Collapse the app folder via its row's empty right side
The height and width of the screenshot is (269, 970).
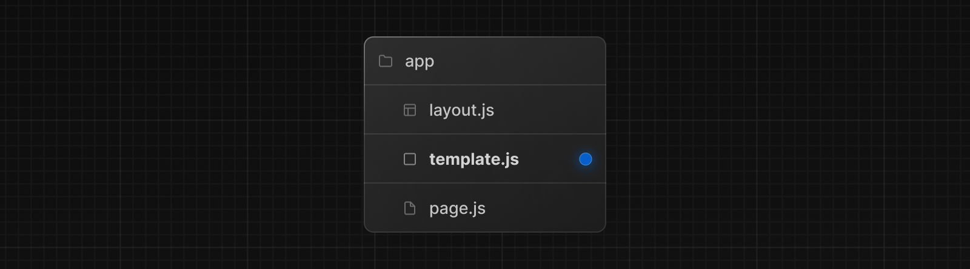[533, 61]
